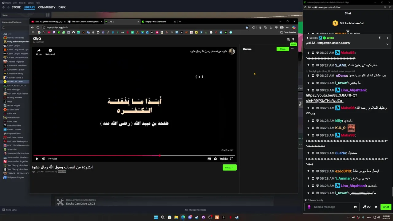This screenshot has width=393, height=221.
Task: Unpin the BotRix pinned message
Action: 379,38
